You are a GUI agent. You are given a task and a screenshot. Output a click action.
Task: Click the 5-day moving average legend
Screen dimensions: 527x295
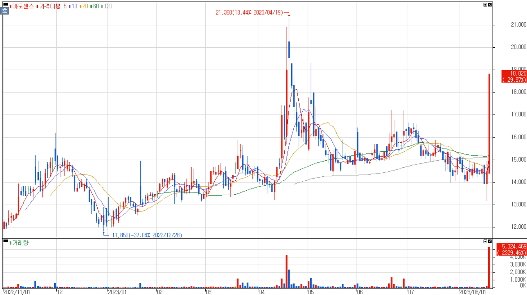click(65, 6)
